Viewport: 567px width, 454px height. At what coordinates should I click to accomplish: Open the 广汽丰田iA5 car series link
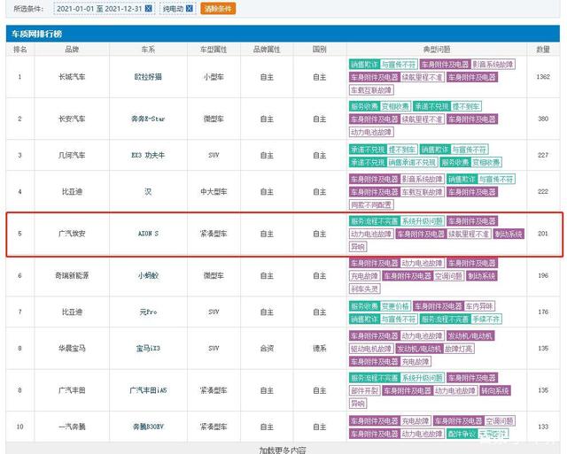(x=148, y=390)
